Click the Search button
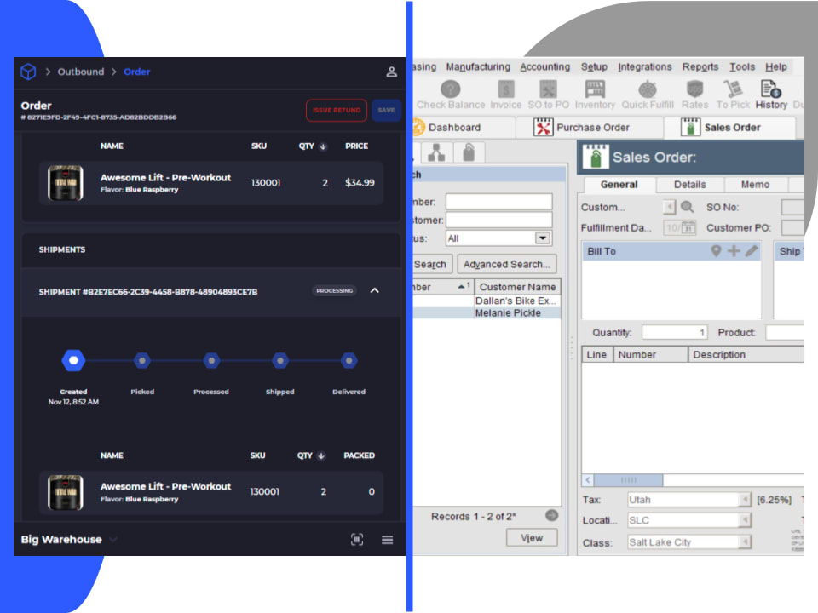Screen dimensions: 818x613 coord(433,264)
